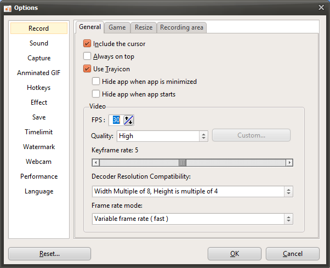Select Hotkeys in the sidebar list
Viewport: 330px width, 268px height.
pyautogui.click(x=38, y=88)
